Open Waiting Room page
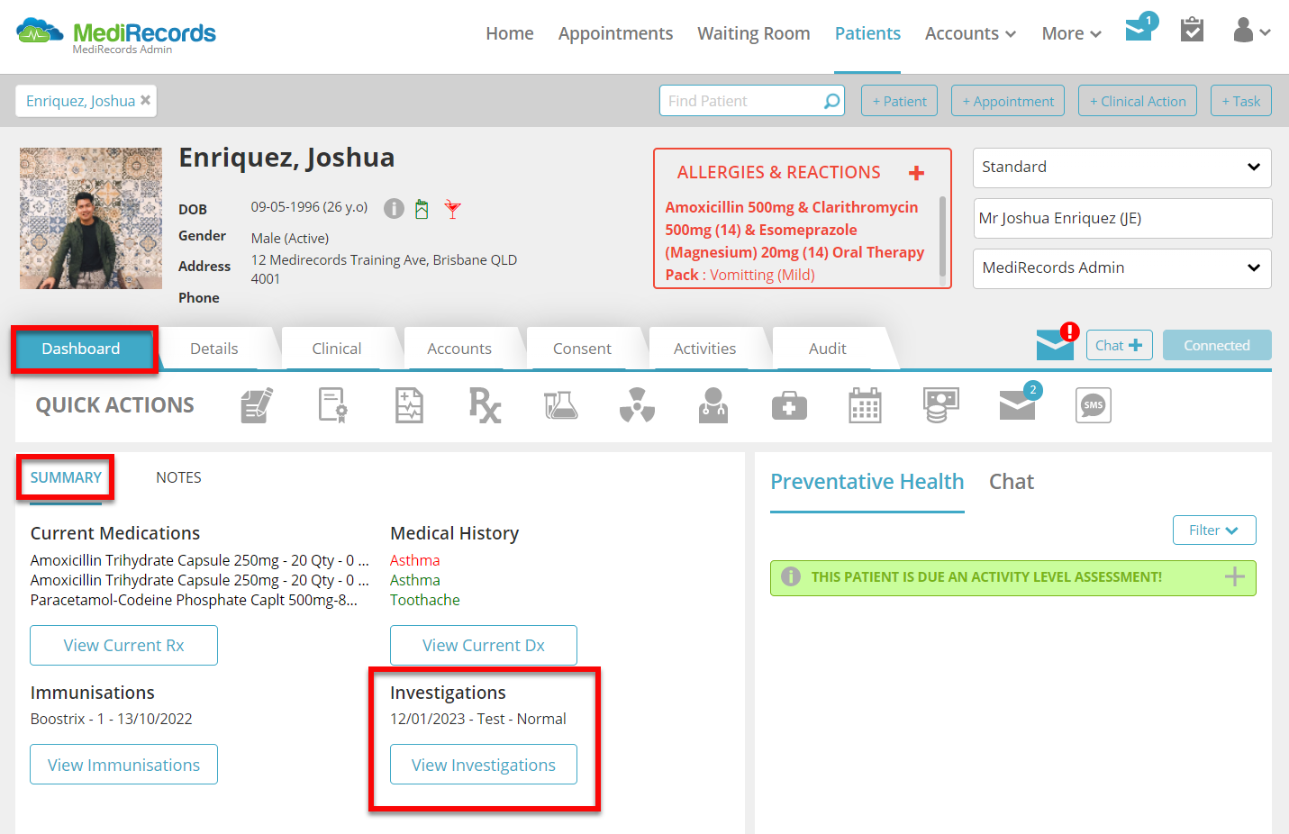This screenshot has height=834, width=1289. (754, 33)
